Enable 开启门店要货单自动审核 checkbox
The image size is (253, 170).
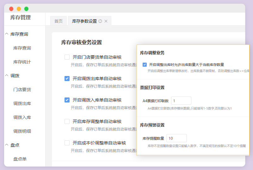67,57
